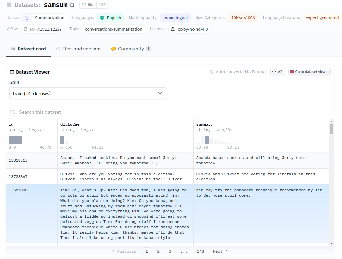Open the Kim pomodoro summary cell

click(261, 214)
